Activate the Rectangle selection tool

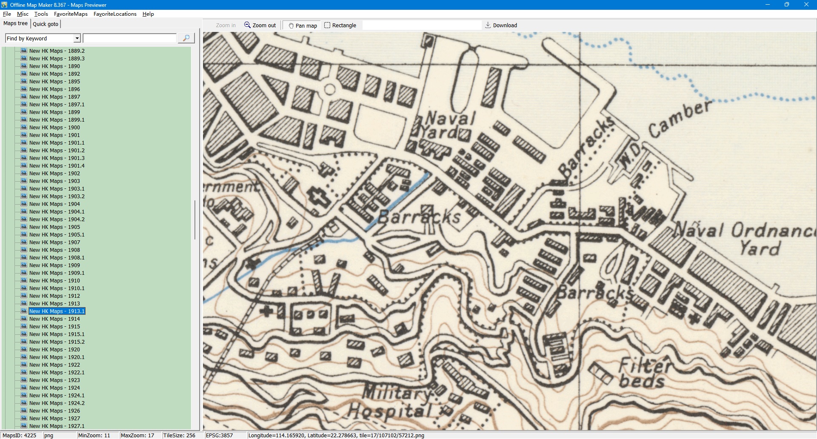pyautogui.click(x=340, y=26)
